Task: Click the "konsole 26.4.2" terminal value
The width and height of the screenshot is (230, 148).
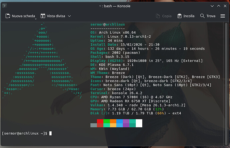Action: pos(127,93)
